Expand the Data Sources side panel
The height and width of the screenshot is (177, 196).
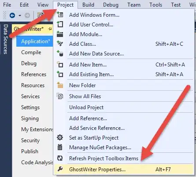point(6,39)
